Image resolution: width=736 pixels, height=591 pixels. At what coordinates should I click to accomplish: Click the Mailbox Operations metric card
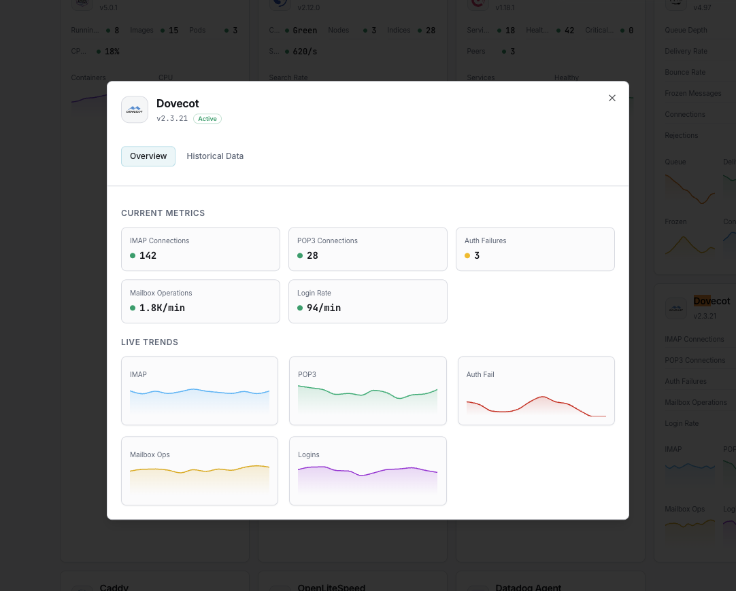[x=200, y=301]
